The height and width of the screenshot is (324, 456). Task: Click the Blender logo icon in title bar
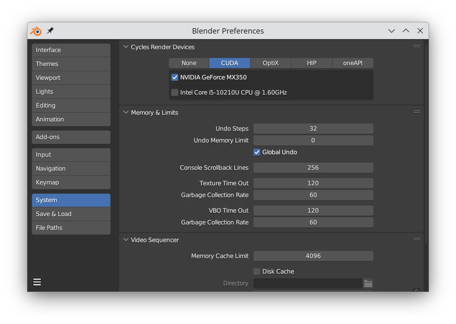coord(36,31)
